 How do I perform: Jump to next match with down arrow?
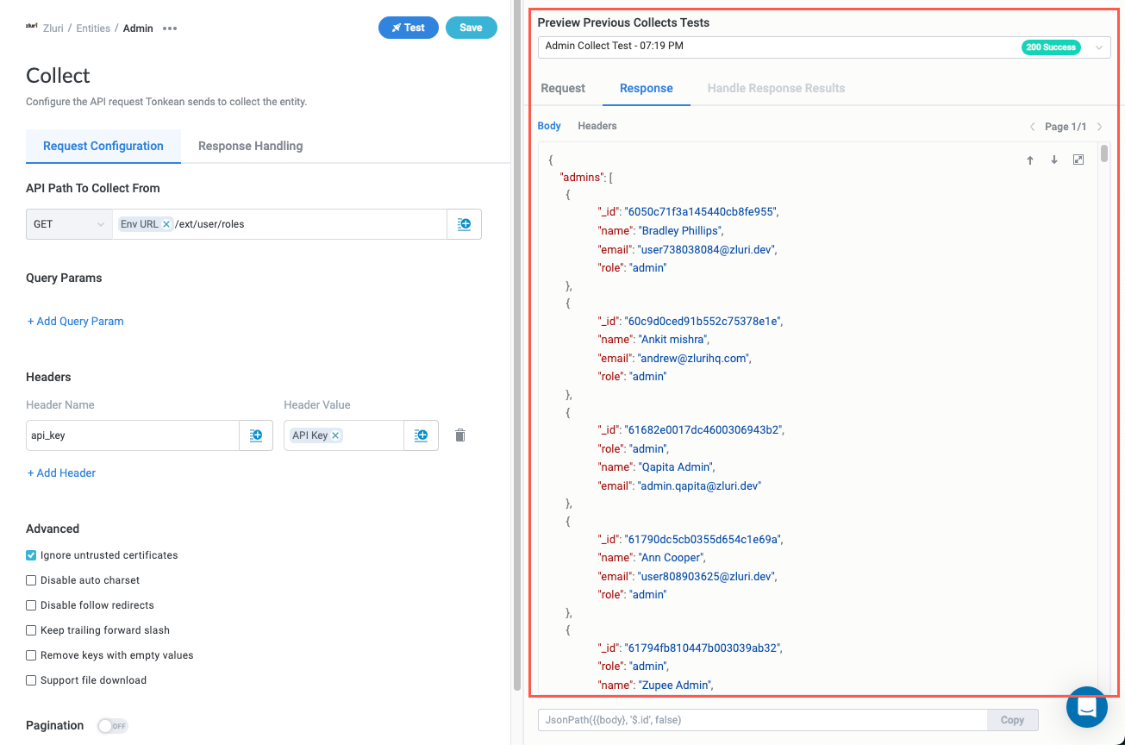pyautogui.click(x=1053, y=160)
